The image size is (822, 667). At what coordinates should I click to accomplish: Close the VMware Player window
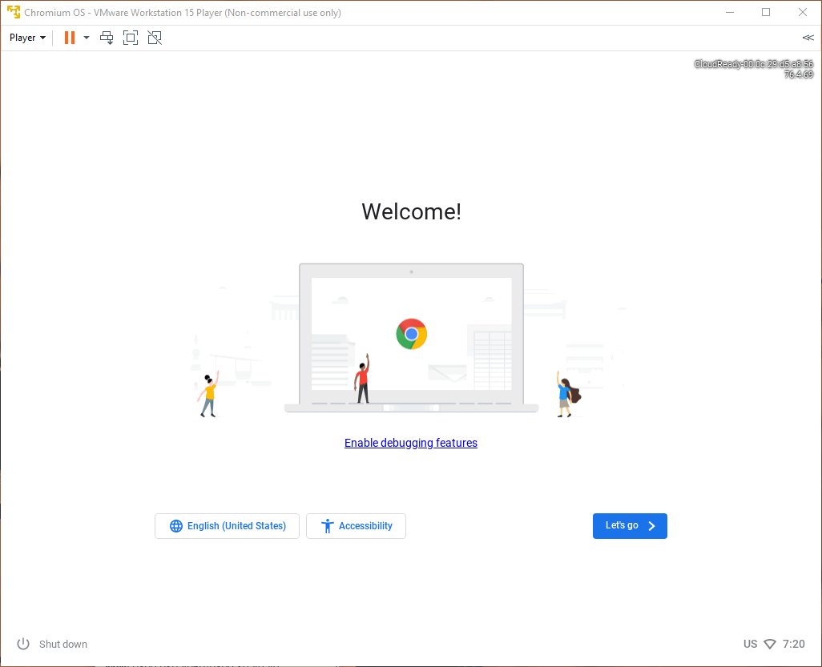[x=803, y=12]
